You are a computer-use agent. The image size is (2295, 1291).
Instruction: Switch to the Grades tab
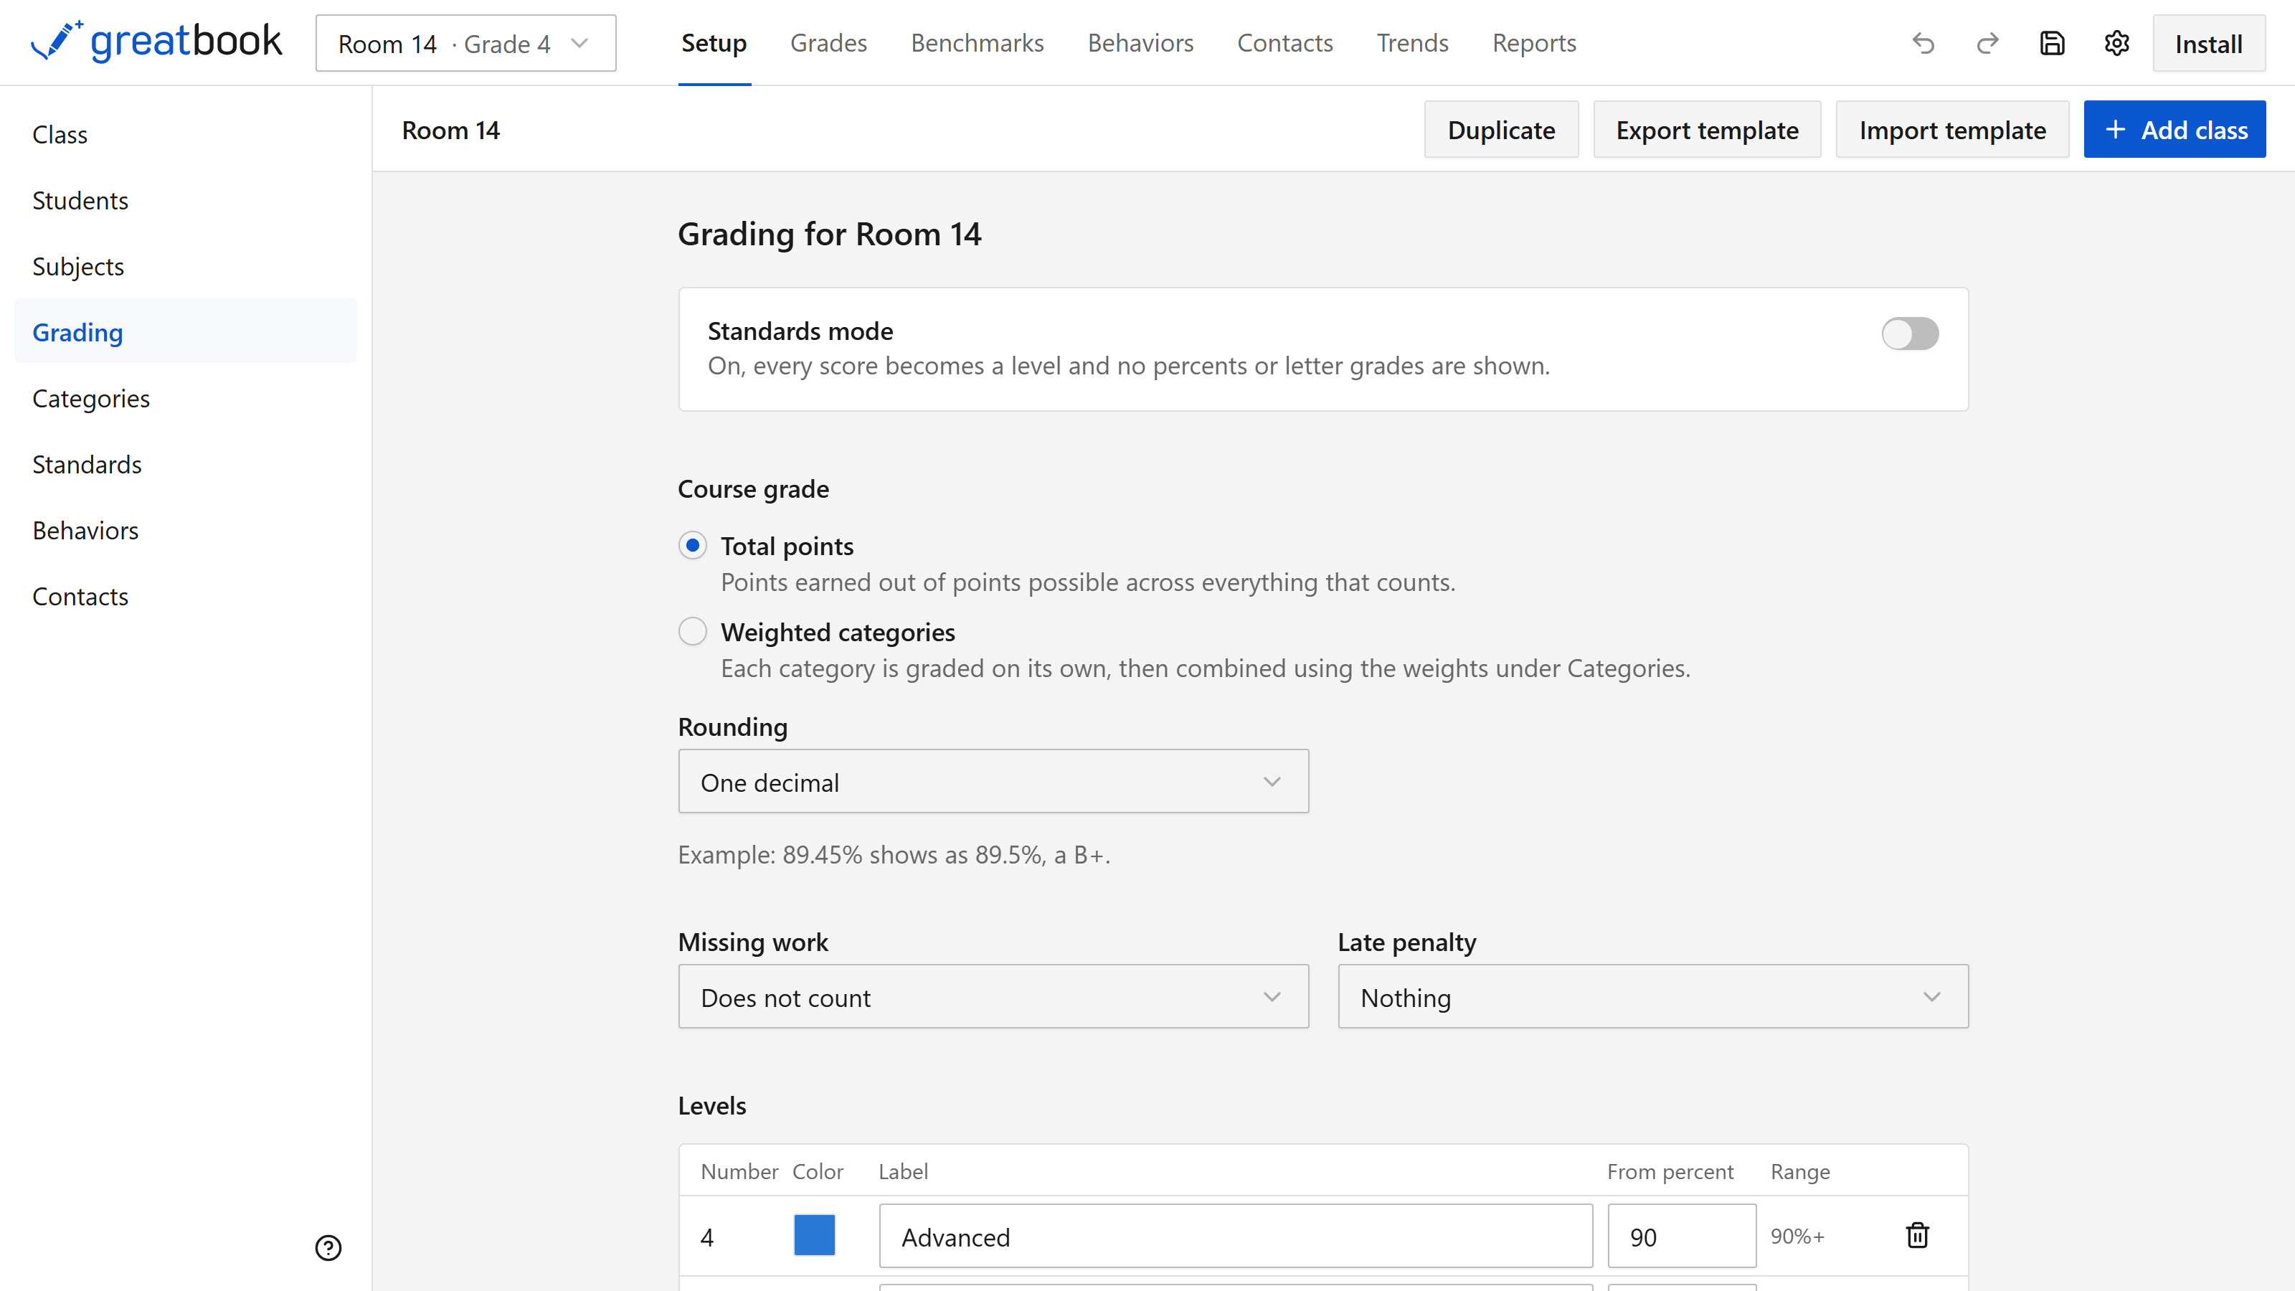[828, 43]
